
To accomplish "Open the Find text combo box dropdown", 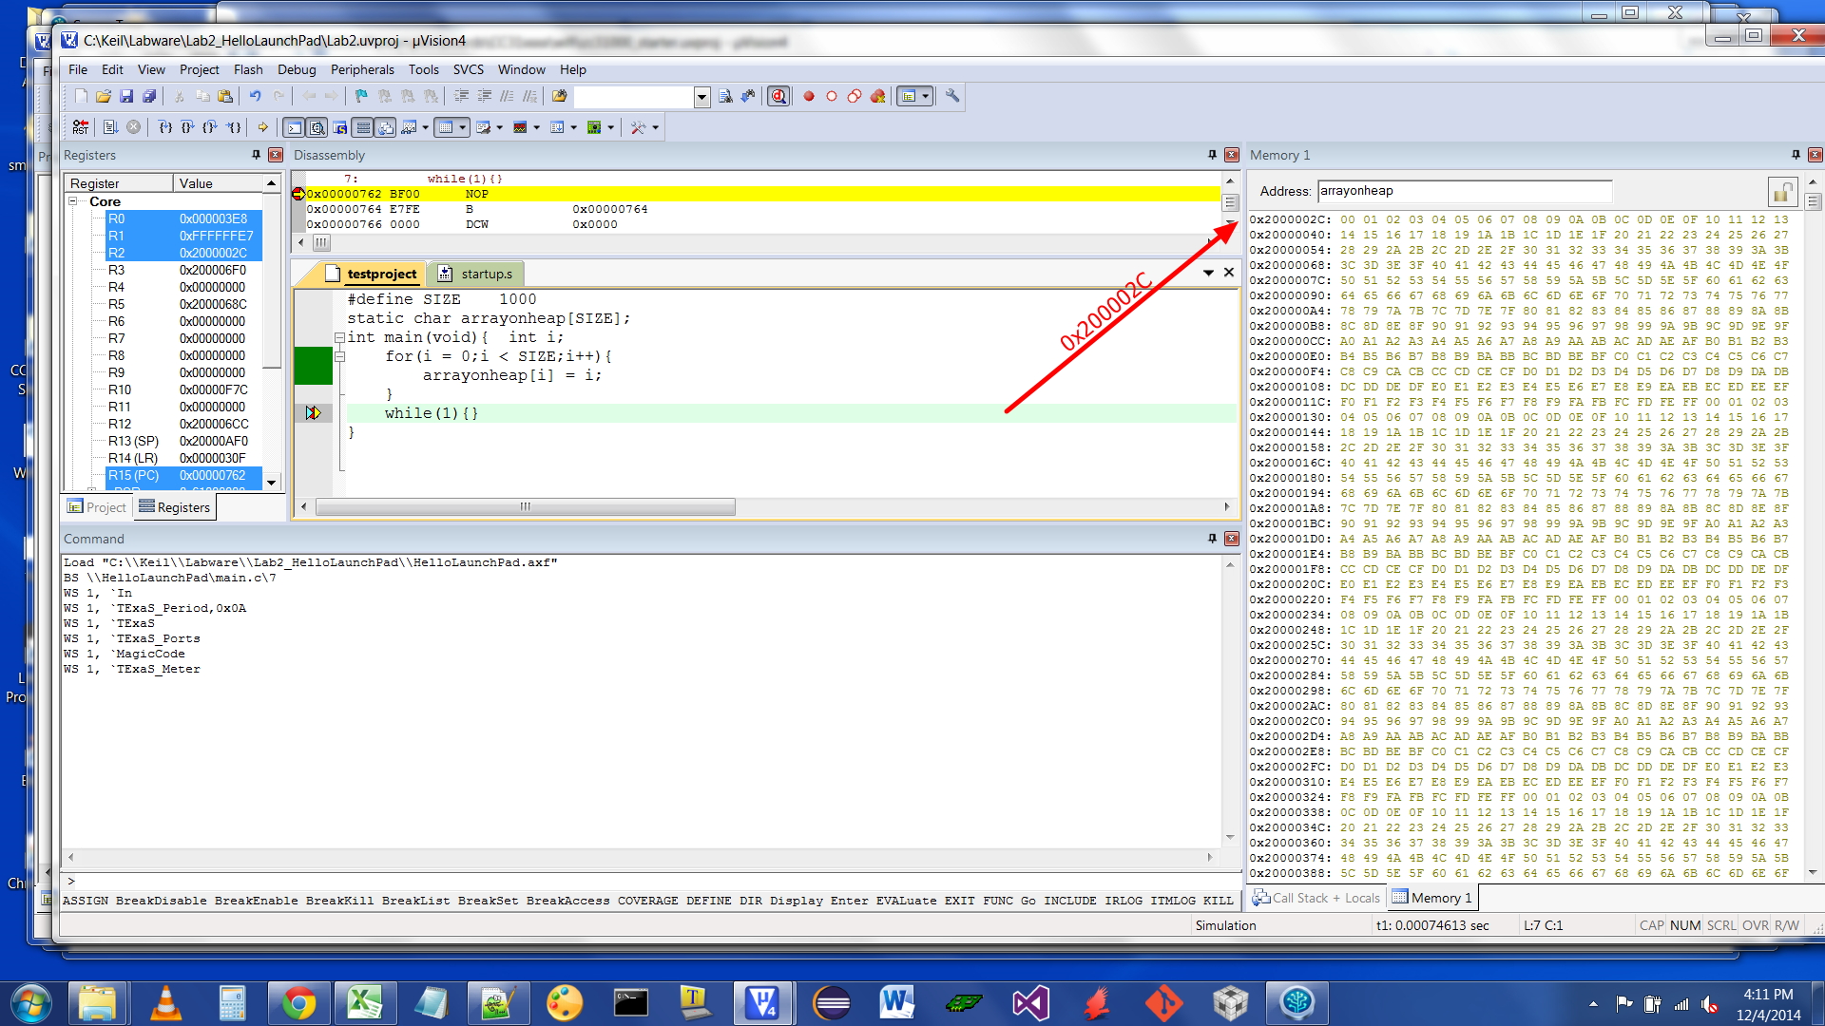I will 701,97.
